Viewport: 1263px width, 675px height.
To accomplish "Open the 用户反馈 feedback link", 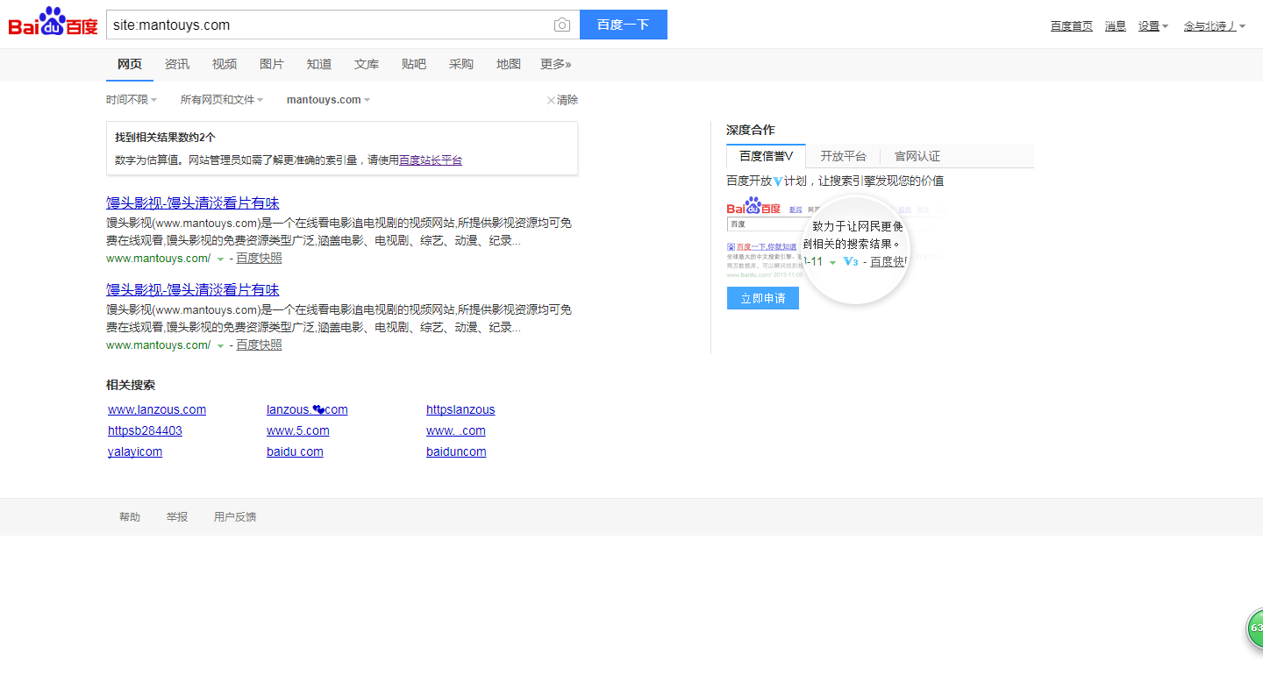I will [235, 517].
